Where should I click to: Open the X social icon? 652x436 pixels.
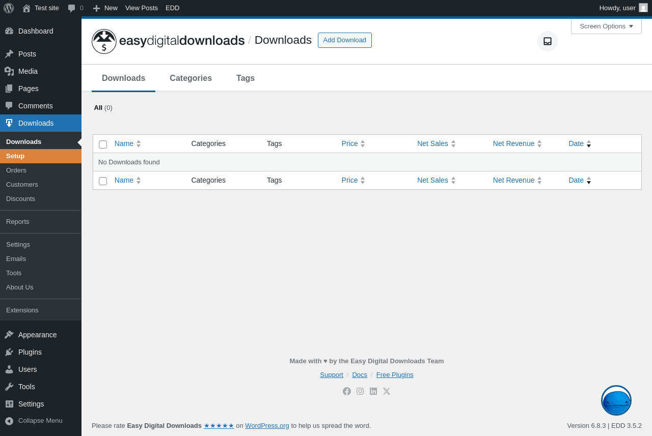pyautogui.click(x=387, y=391)
